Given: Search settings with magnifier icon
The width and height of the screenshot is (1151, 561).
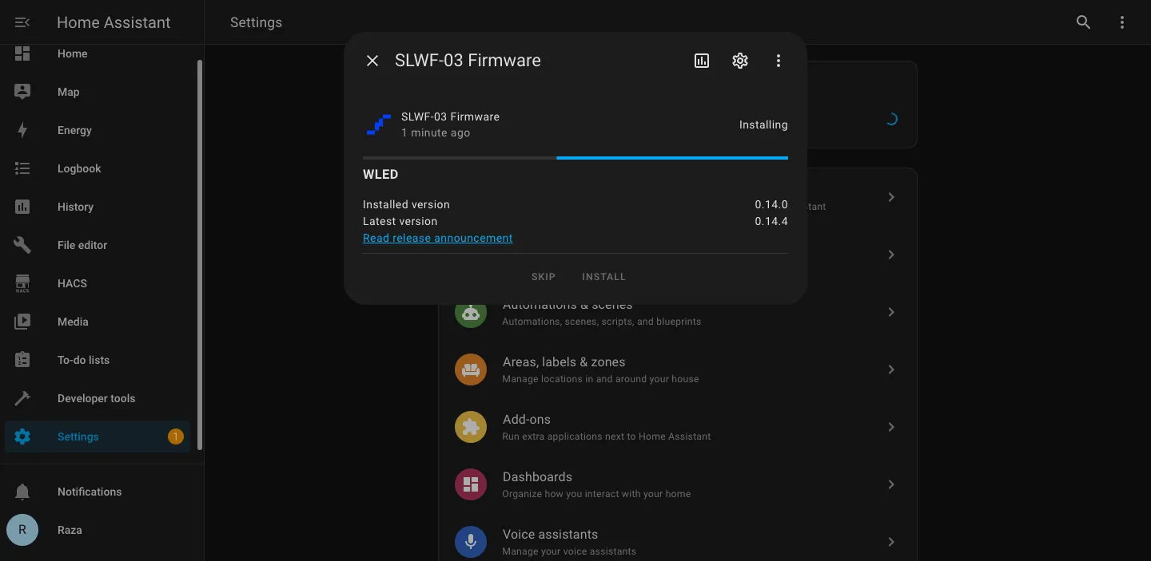Looking at the screenshot, I should tap(1083, 22).
